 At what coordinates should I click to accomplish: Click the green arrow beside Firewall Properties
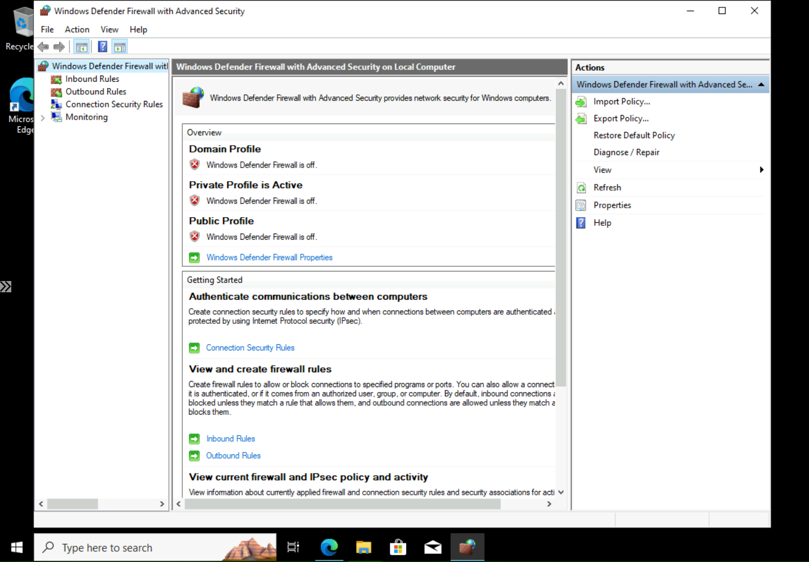pos(195,258)
